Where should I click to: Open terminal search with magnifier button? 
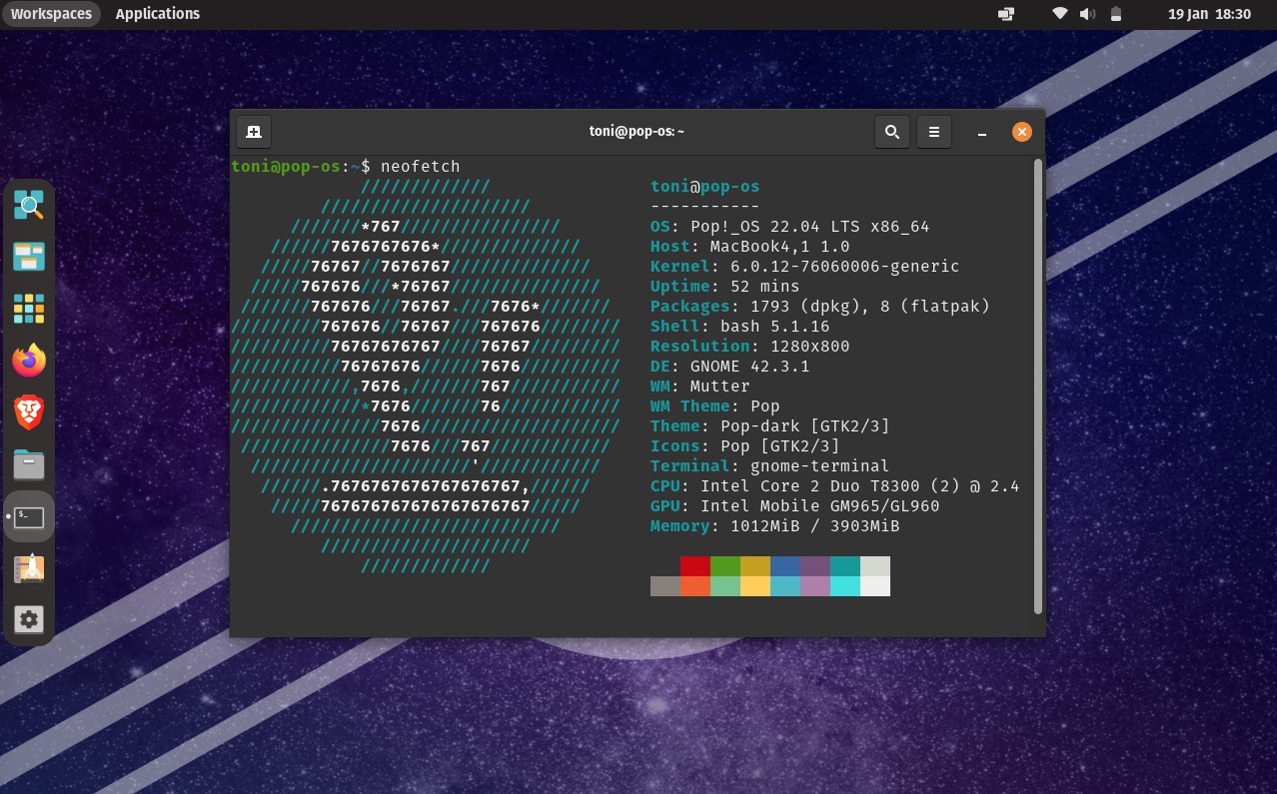pos(892,132)
